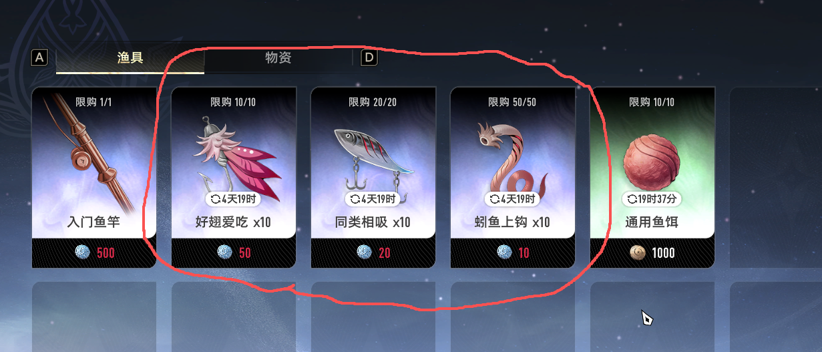822x352 pixels.
Task: Open the 物资 tab
Action: point(278,58)
